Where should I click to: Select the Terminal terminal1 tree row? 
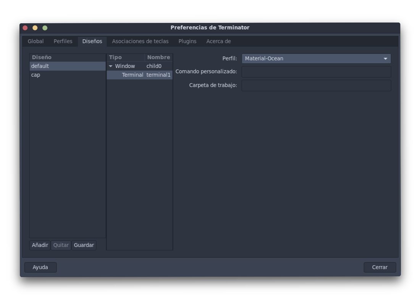[139, 75]
